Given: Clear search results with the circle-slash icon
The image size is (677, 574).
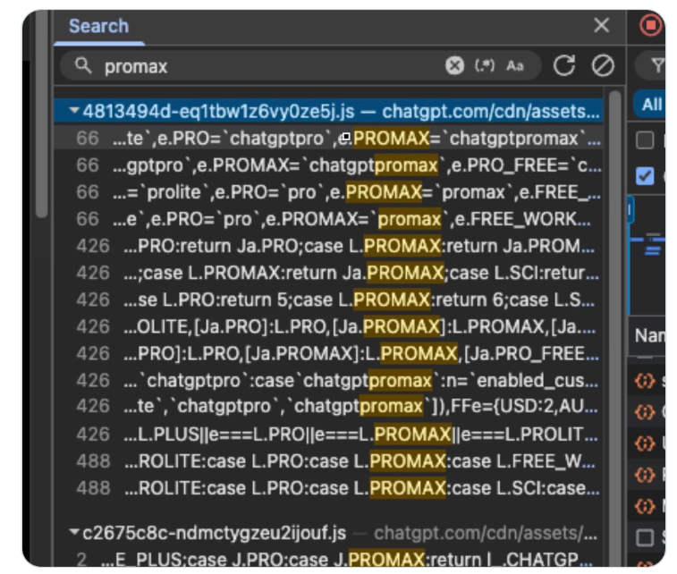Looking at the screenshot, I should click(602, 66).
